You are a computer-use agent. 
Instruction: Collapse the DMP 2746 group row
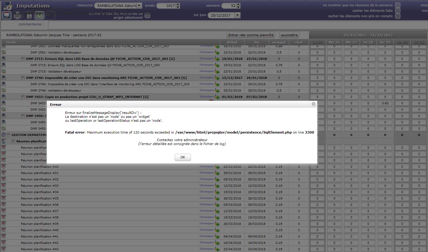click(23, 78)
